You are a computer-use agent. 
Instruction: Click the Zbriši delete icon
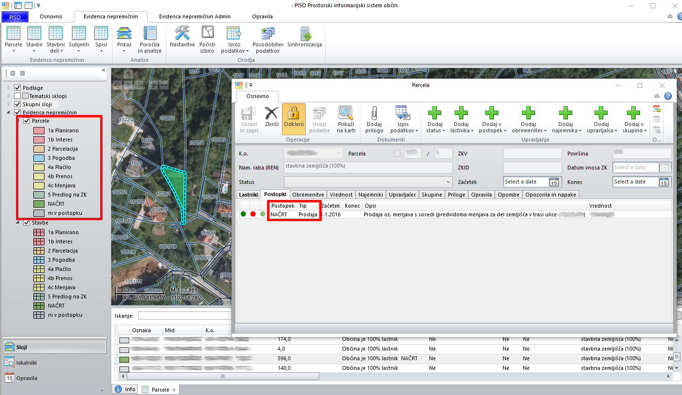pyautogui.click(x=272, y=114)
